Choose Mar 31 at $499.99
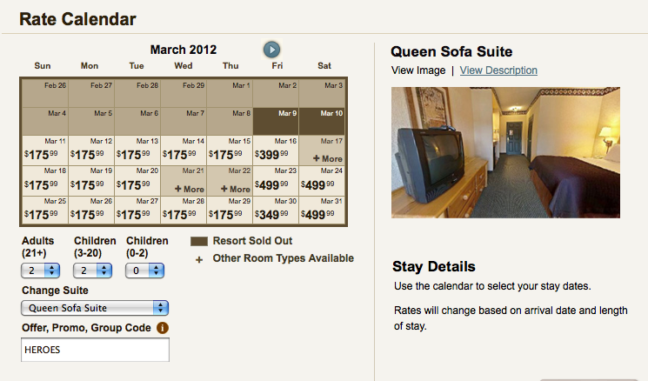Image resolution: width=648 pixels, height=381 pixels. (322, 211)
